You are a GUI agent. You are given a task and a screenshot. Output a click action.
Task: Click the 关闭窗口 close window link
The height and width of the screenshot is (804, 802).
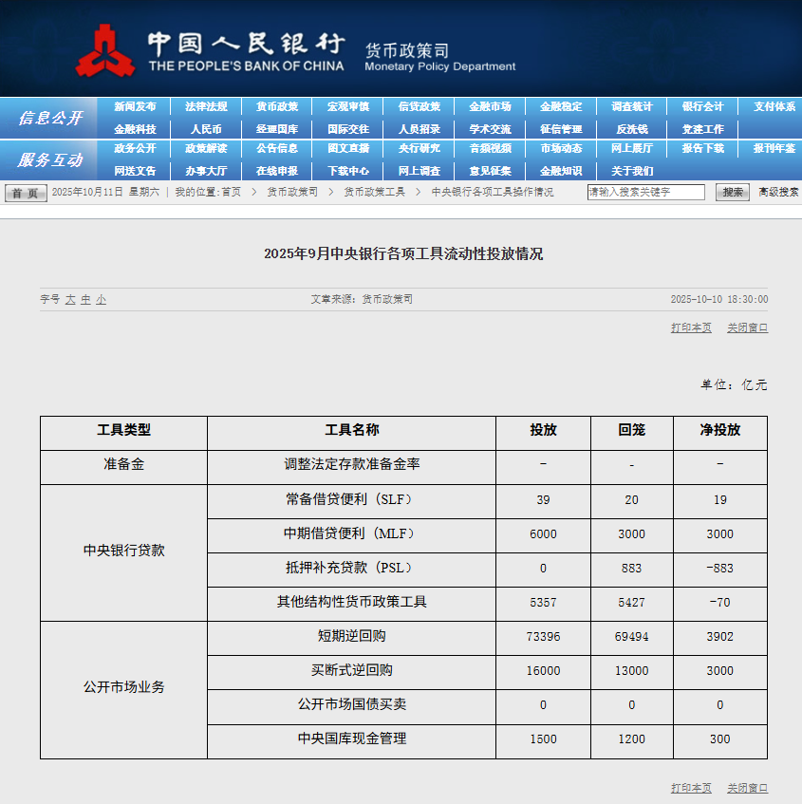click(x=749, y=327)
